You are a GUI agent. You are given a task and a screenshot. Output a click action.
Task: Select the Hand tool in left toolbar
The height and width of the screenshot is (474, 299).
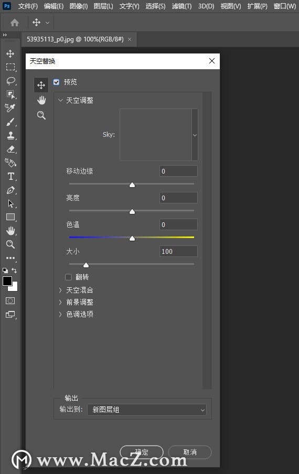(x=10, y=231)
